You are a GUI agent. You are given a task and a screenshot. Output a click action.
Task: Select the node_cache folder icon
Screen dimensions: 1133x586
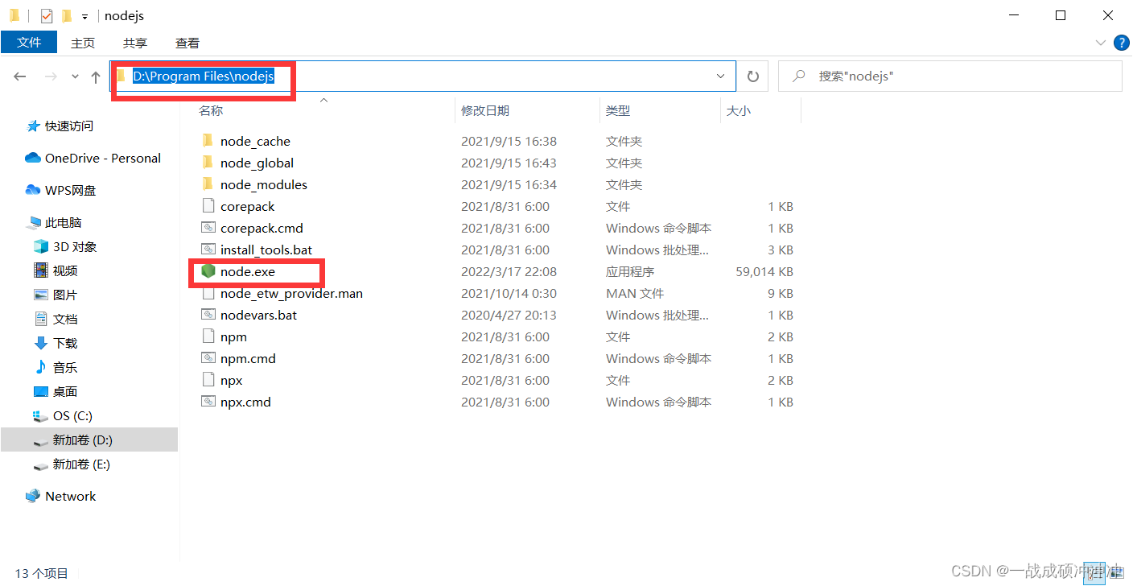pyautogui.click(x=208, y=141)
